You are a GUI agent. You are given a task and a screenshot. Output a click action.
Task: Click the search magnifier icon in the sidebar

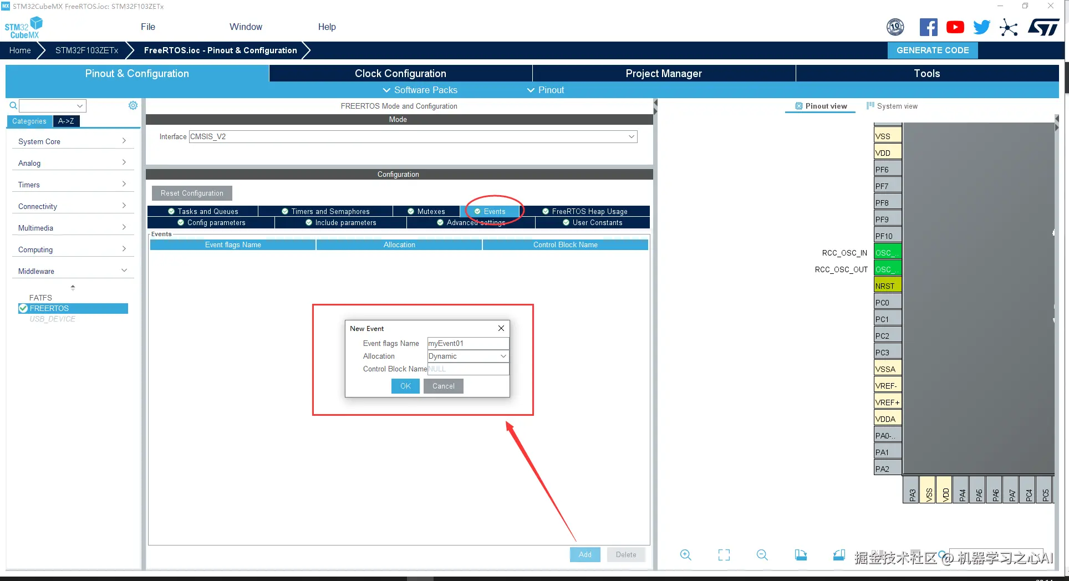click(x=13, y=105)
